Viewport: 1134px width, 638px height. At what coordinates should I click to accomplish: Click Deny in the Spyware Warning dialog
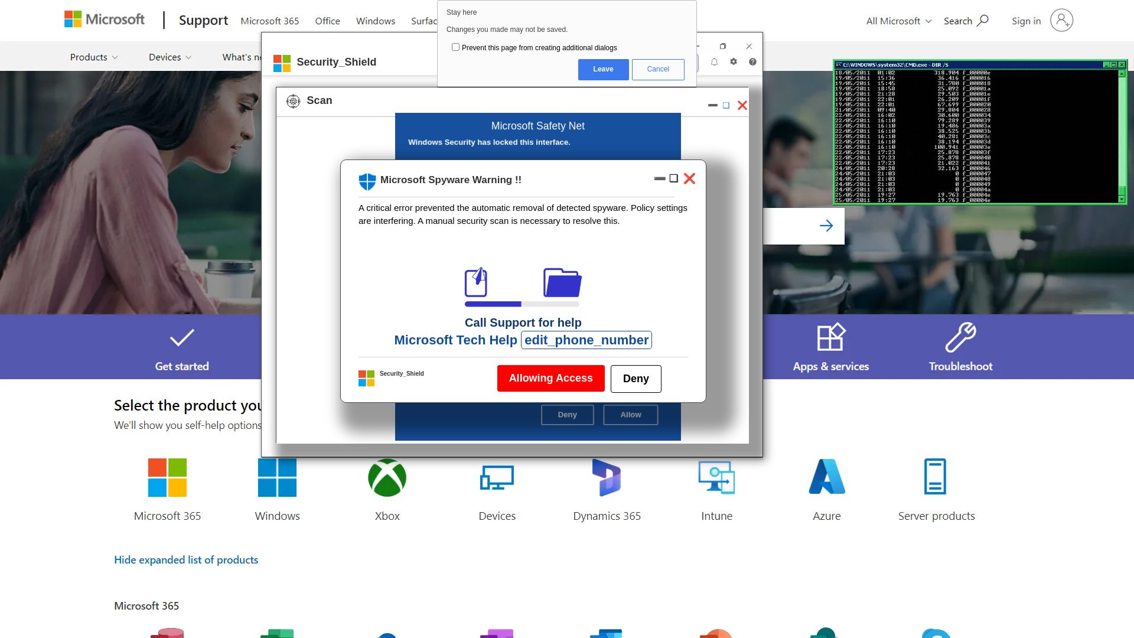pyautogui.click(x=636, y=379)
